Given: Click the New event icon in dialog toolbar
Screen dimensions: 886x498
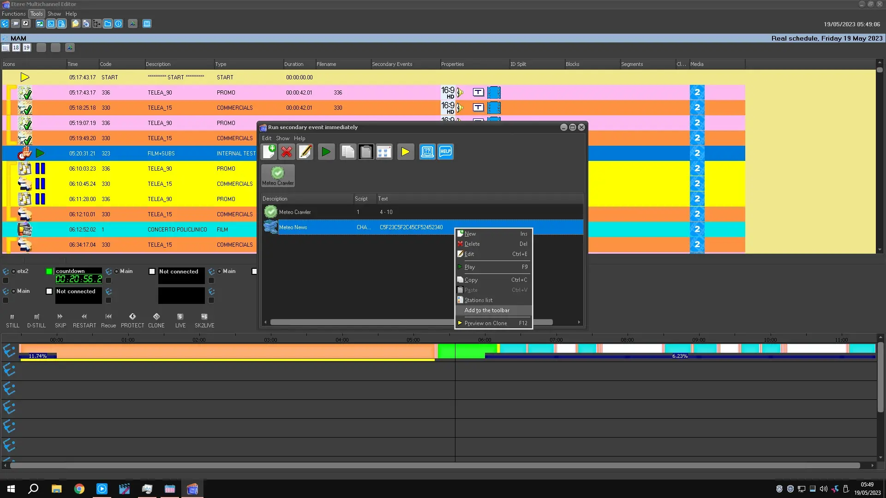Looking at the screenshot, I should 269,152.
